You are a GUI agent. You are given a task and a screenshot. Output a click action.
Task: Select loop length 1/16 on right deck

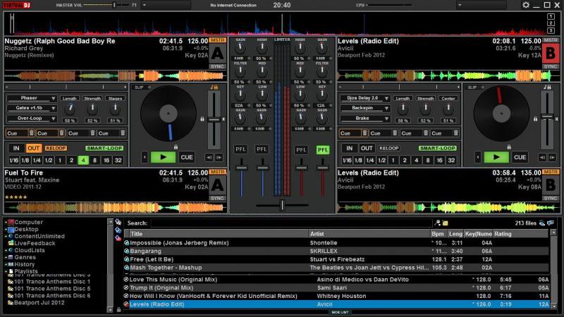click(x=347, y=161)
